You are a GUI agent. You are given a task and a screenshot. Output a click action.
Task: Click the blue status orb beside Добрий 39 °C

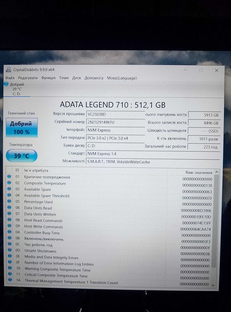coord(6,84)
